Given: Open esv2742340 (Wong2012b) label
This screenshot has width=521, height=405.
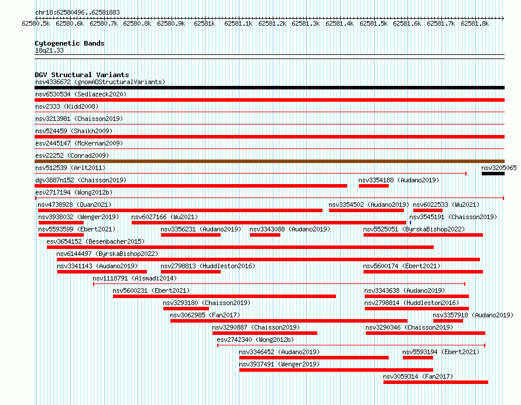Looking at the screenshot, I should pos(255,340).
